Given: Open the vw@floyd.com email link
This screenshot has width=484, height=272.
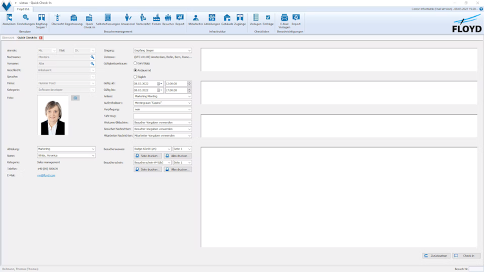Looking at the screenshot, I should 46,175.
